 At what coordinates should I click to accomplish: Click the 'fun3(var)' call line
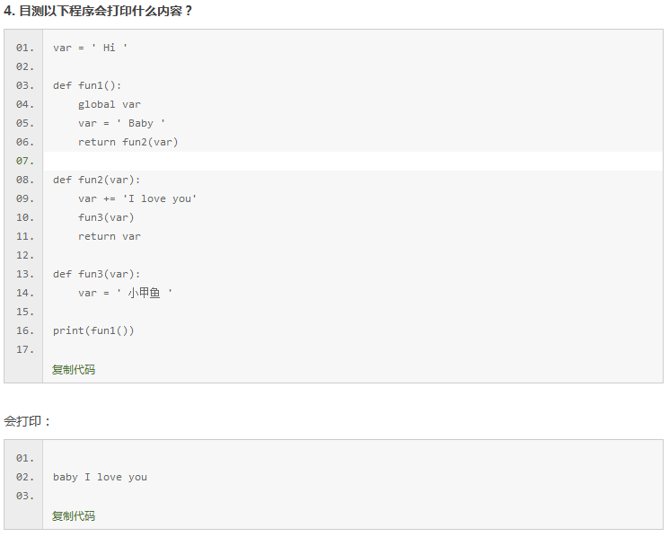[106, 217]
